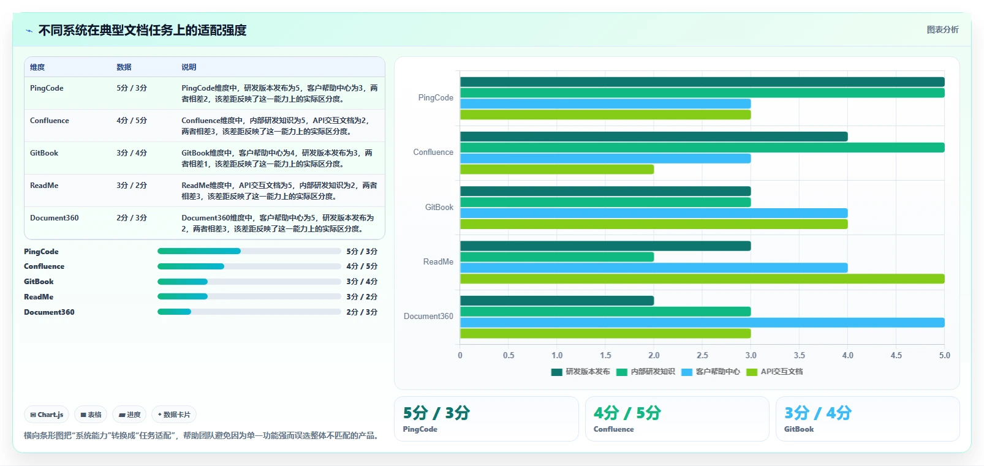The height and width of the screenshot is (466, 984).
Task: Click the 横向条形图 footer description text
Action: coord(201,436)
